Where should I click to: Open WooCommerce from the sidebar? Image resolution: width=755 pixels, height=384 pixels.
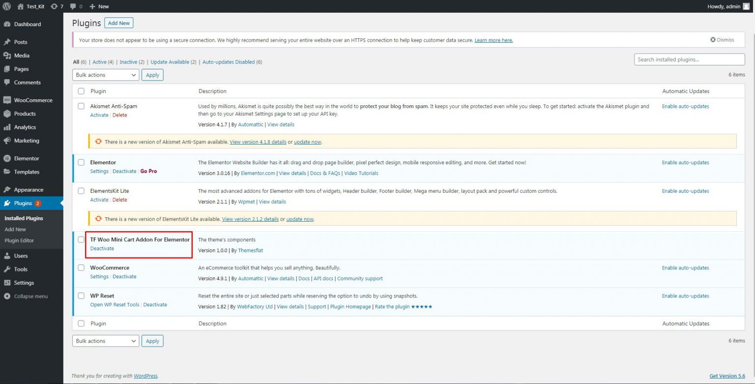point(32,100)
